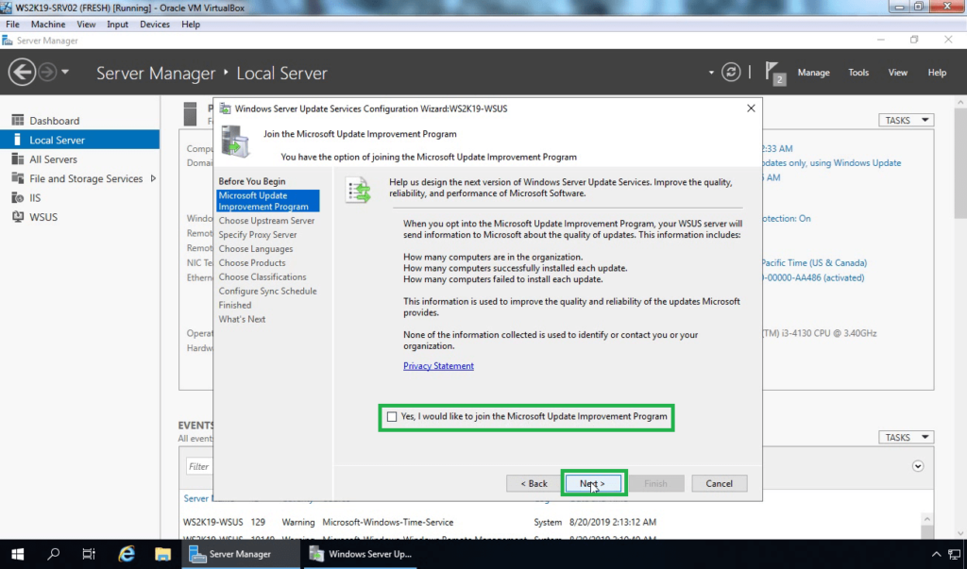967x569 pixels.
Task: Click the Windows Start button
Action: click(17, 554)
